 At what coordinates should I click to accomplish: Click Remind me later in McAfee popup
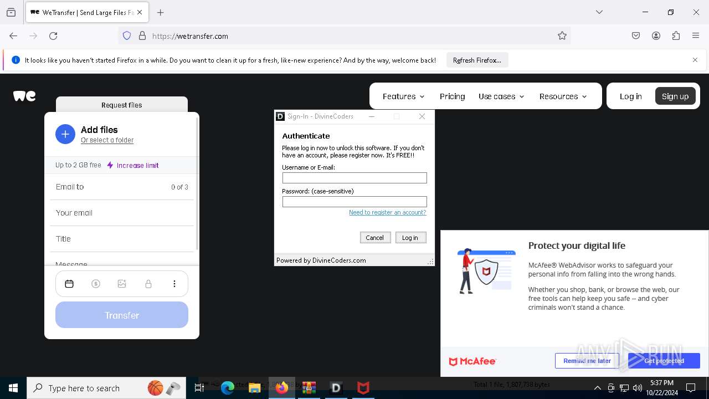[x=587, y=361]
